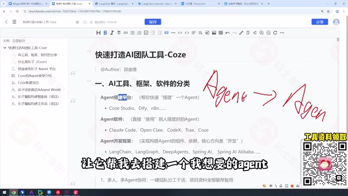Viewport: 348px width, 196px height.
Task: Click the 保存 button
Action: coord(153,22)
